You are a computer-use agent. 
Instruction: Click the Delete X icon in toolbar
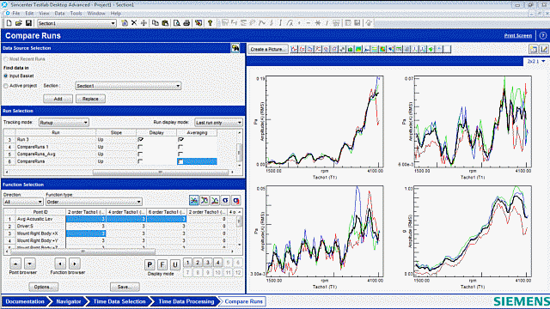pyautogui.click(x=134, y=23)
